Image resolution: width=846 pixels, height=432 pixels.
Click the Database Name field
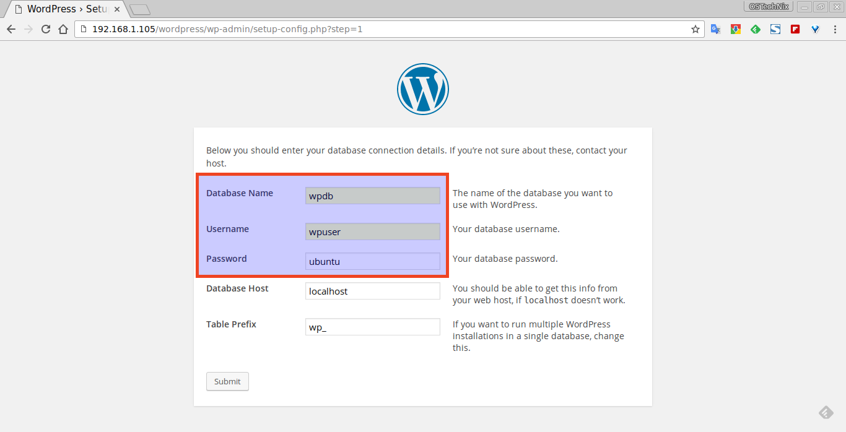373,196
